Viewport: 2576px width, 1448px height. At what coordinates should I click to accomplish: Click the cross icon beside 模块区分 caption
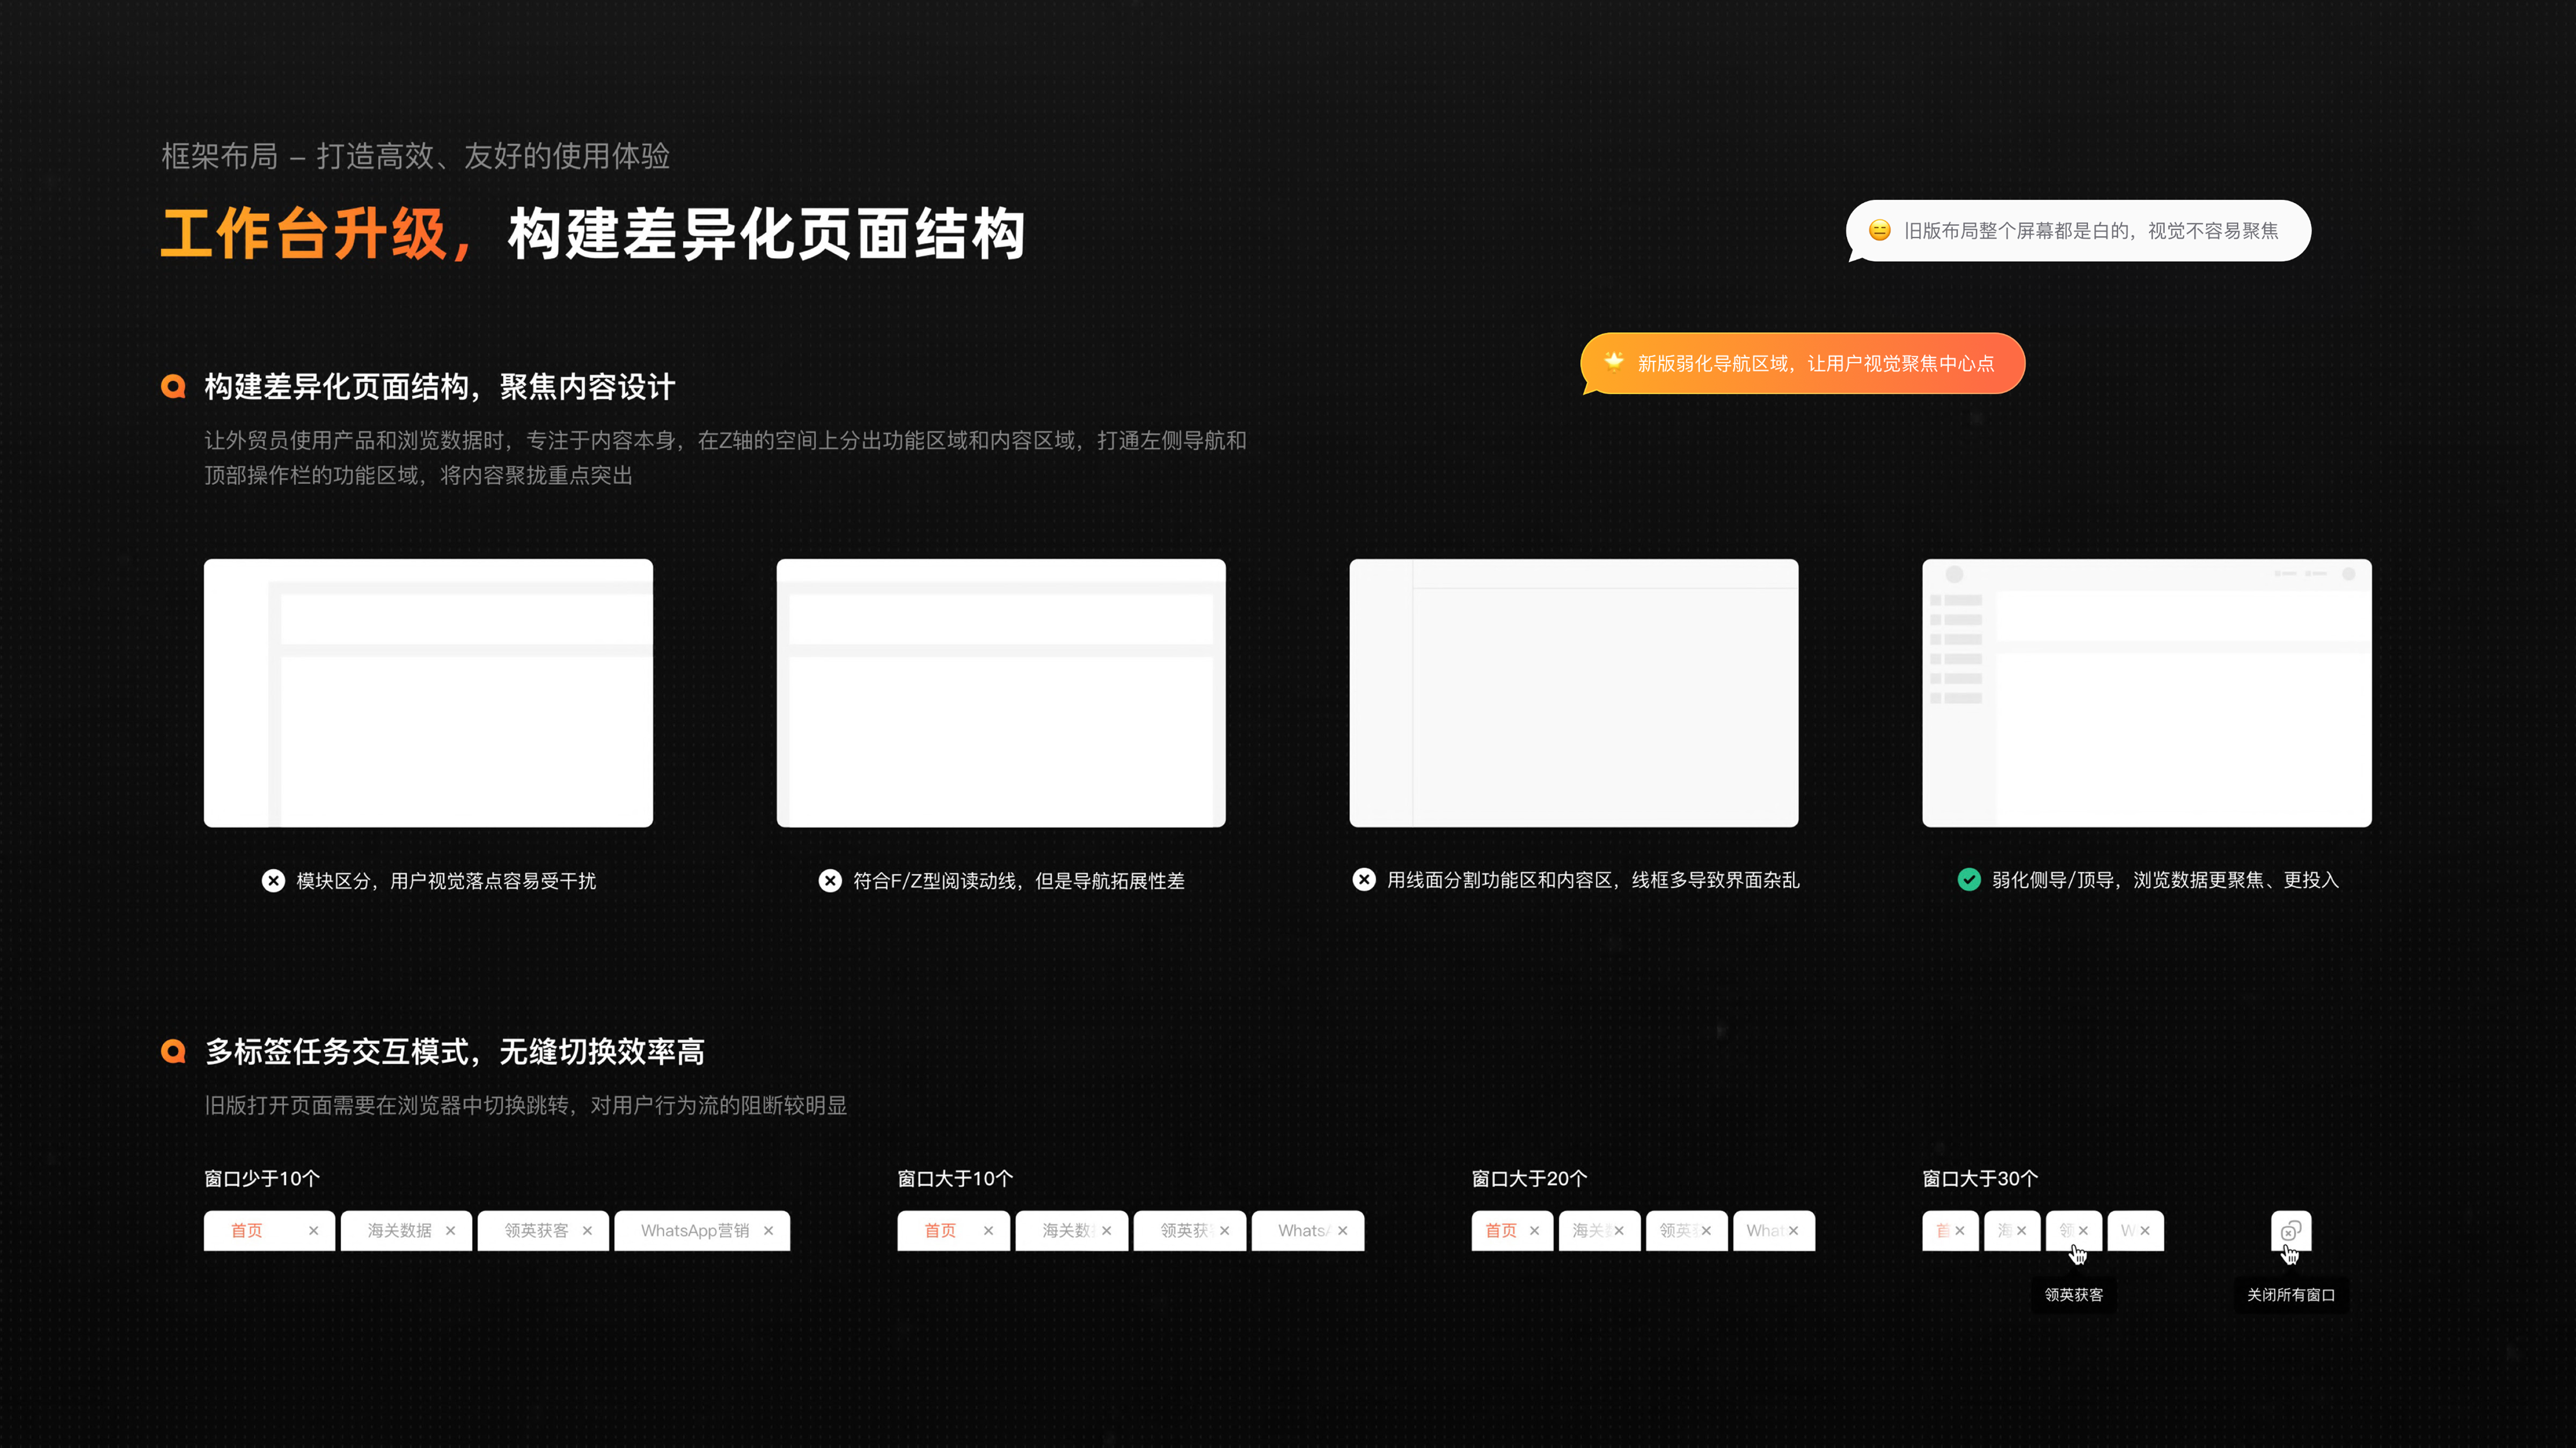273,881
